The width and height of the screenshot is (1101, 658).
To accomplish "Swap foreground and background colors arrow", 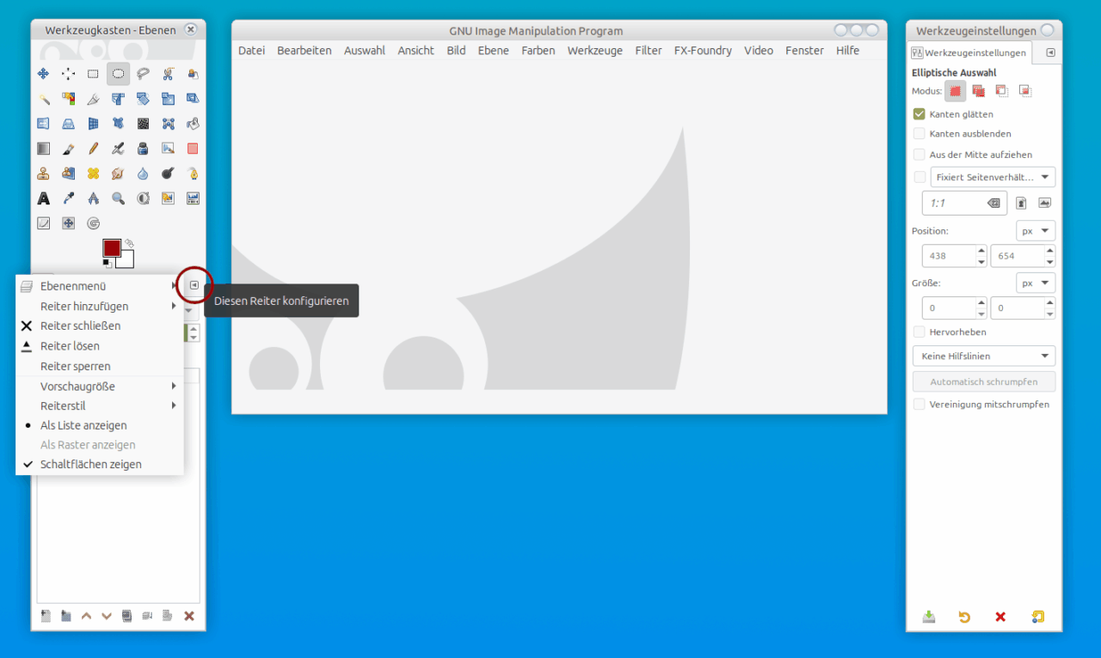I will (128, 243).
